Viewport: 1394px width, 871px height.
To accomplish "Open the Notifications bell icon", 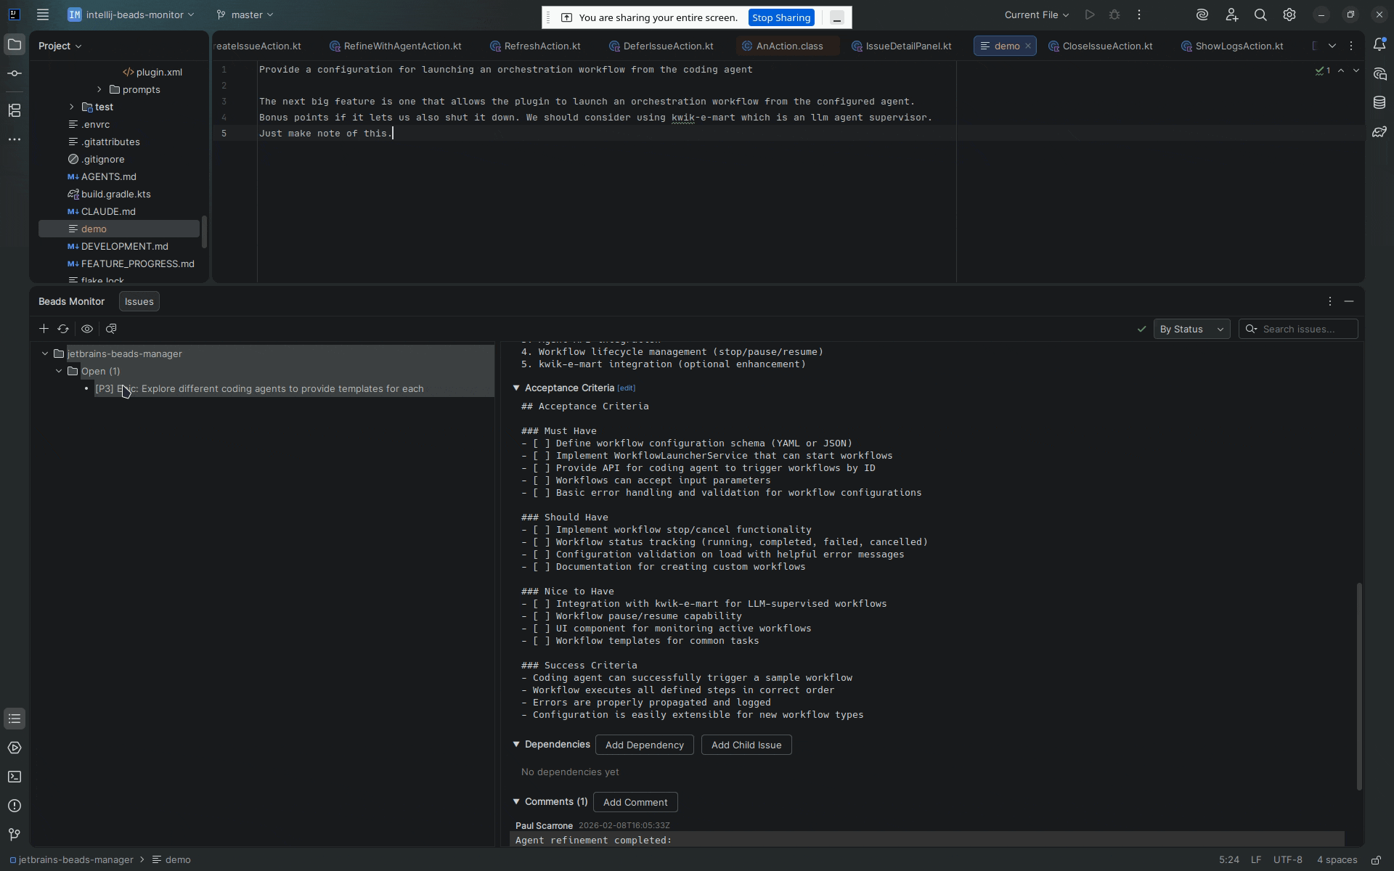I will point(1380,44).
